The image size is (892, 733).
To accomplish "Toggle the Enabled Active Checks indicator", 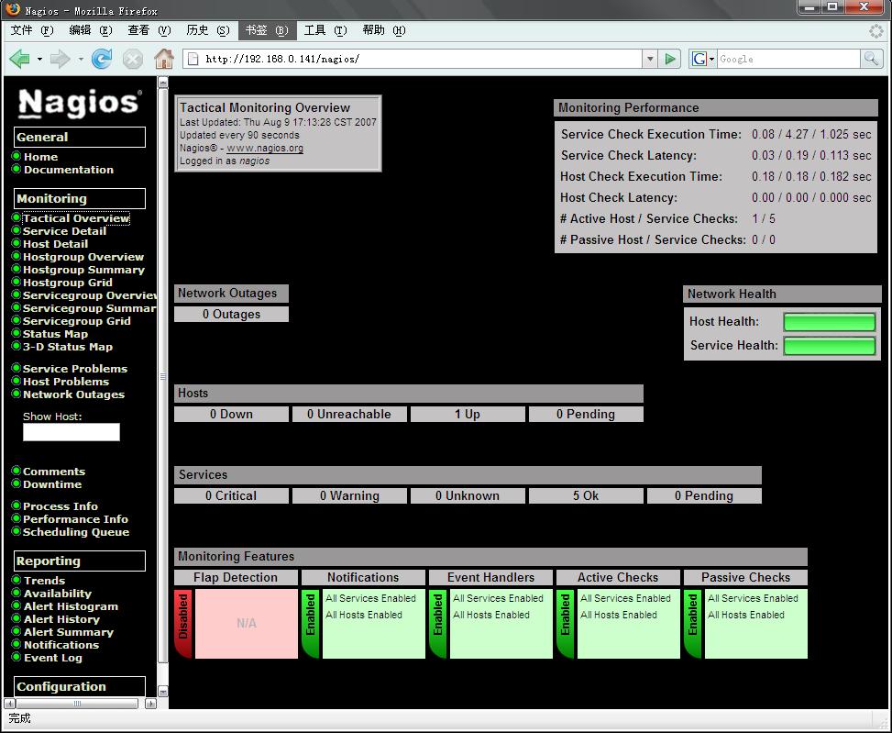I will click(x=566, y=623).
